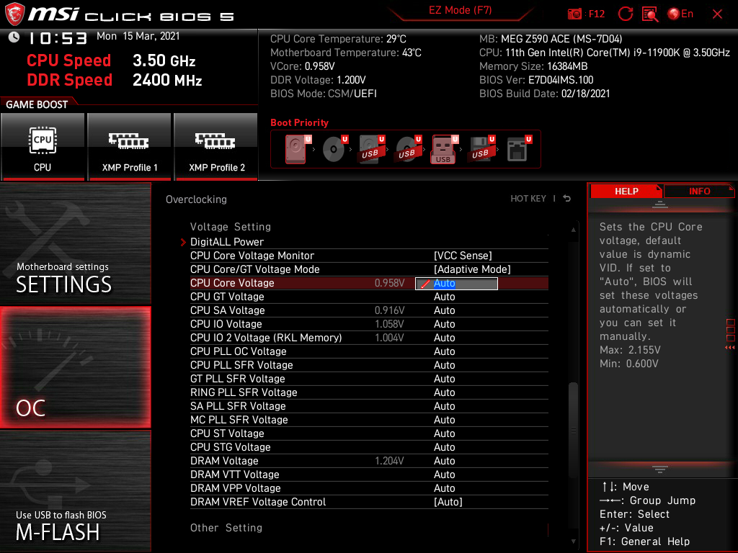Select CPU SA Voltage Auto value
The width and height of the screenshot is (738, 553).
pos(444,310)
